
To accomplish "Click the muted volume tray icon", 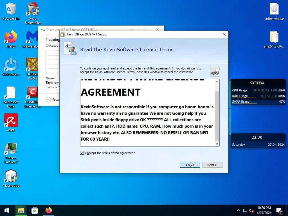I will (x=251, y=210).
